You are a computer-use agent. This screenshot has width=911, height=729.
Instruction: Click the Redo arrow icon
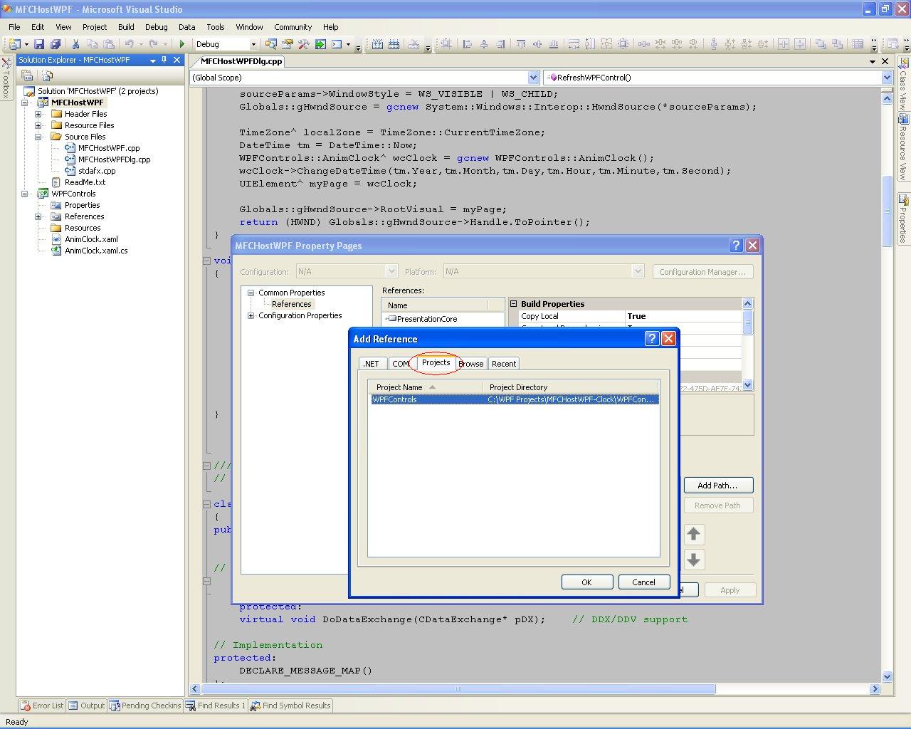click(153, 44)
